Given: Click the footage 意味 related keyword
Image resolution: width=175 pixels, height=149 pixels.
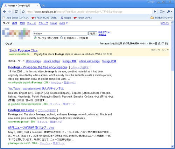Looking at the screenshot, I should tap(69, 61).
